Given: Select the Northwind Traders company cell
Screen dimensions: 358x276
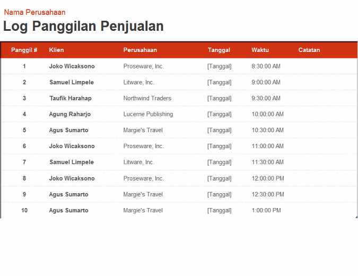Looking at the screenshot, I should (x=147, y=98).
